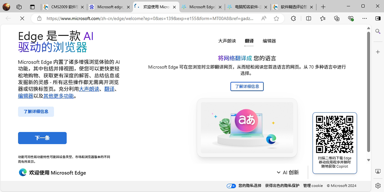
Task: Click the 下一条 blue button
Action: (x=42, y=138)
